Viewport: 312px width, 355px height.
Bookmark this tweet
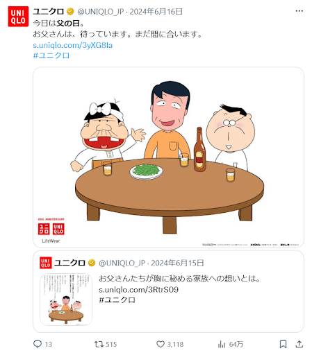[283, 344]
